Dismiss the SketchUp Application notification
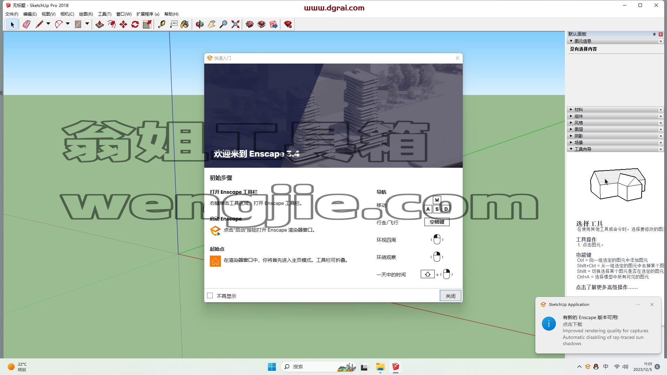The image size is (667, 375). click(652, 305)
